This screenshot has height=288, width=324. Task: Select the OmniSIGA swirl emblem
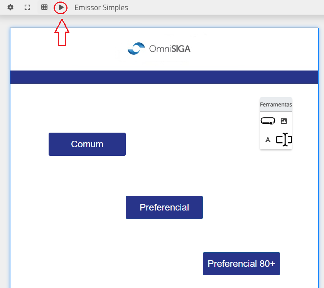tap(136, 49)
